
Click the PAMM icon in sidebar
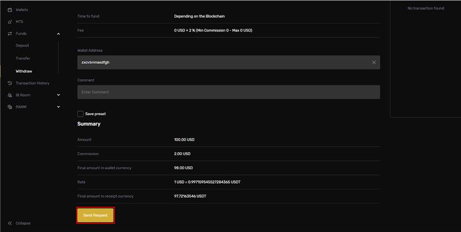[10, 107]
